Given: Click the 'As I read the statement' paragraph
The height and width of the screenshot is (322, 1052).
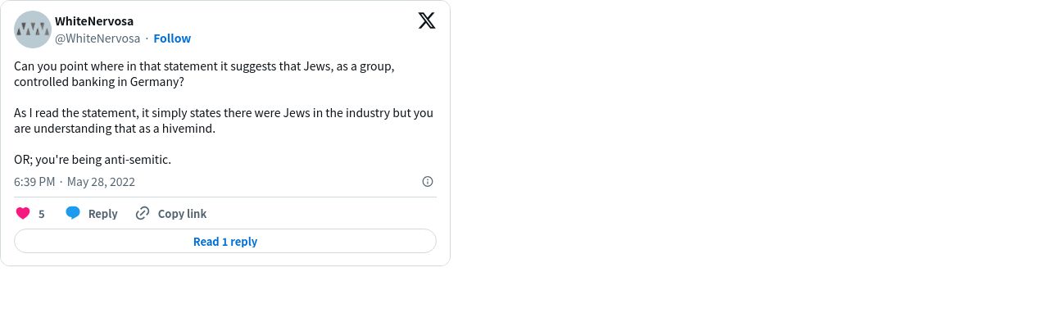Looking at the screenshot, I should click(224, 120).
